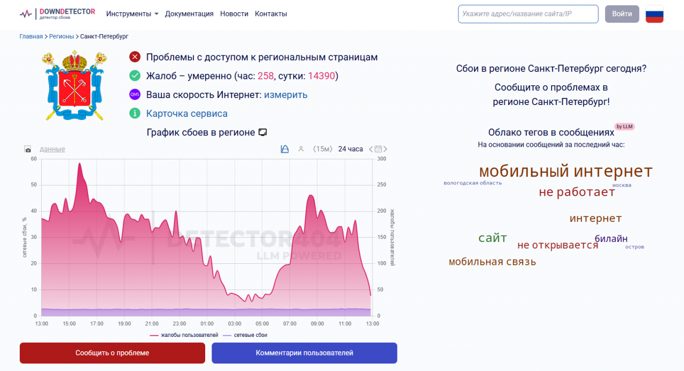Go to previous date with left chevron
Viewport: 684px width, 371px height.
click(371, 149)
